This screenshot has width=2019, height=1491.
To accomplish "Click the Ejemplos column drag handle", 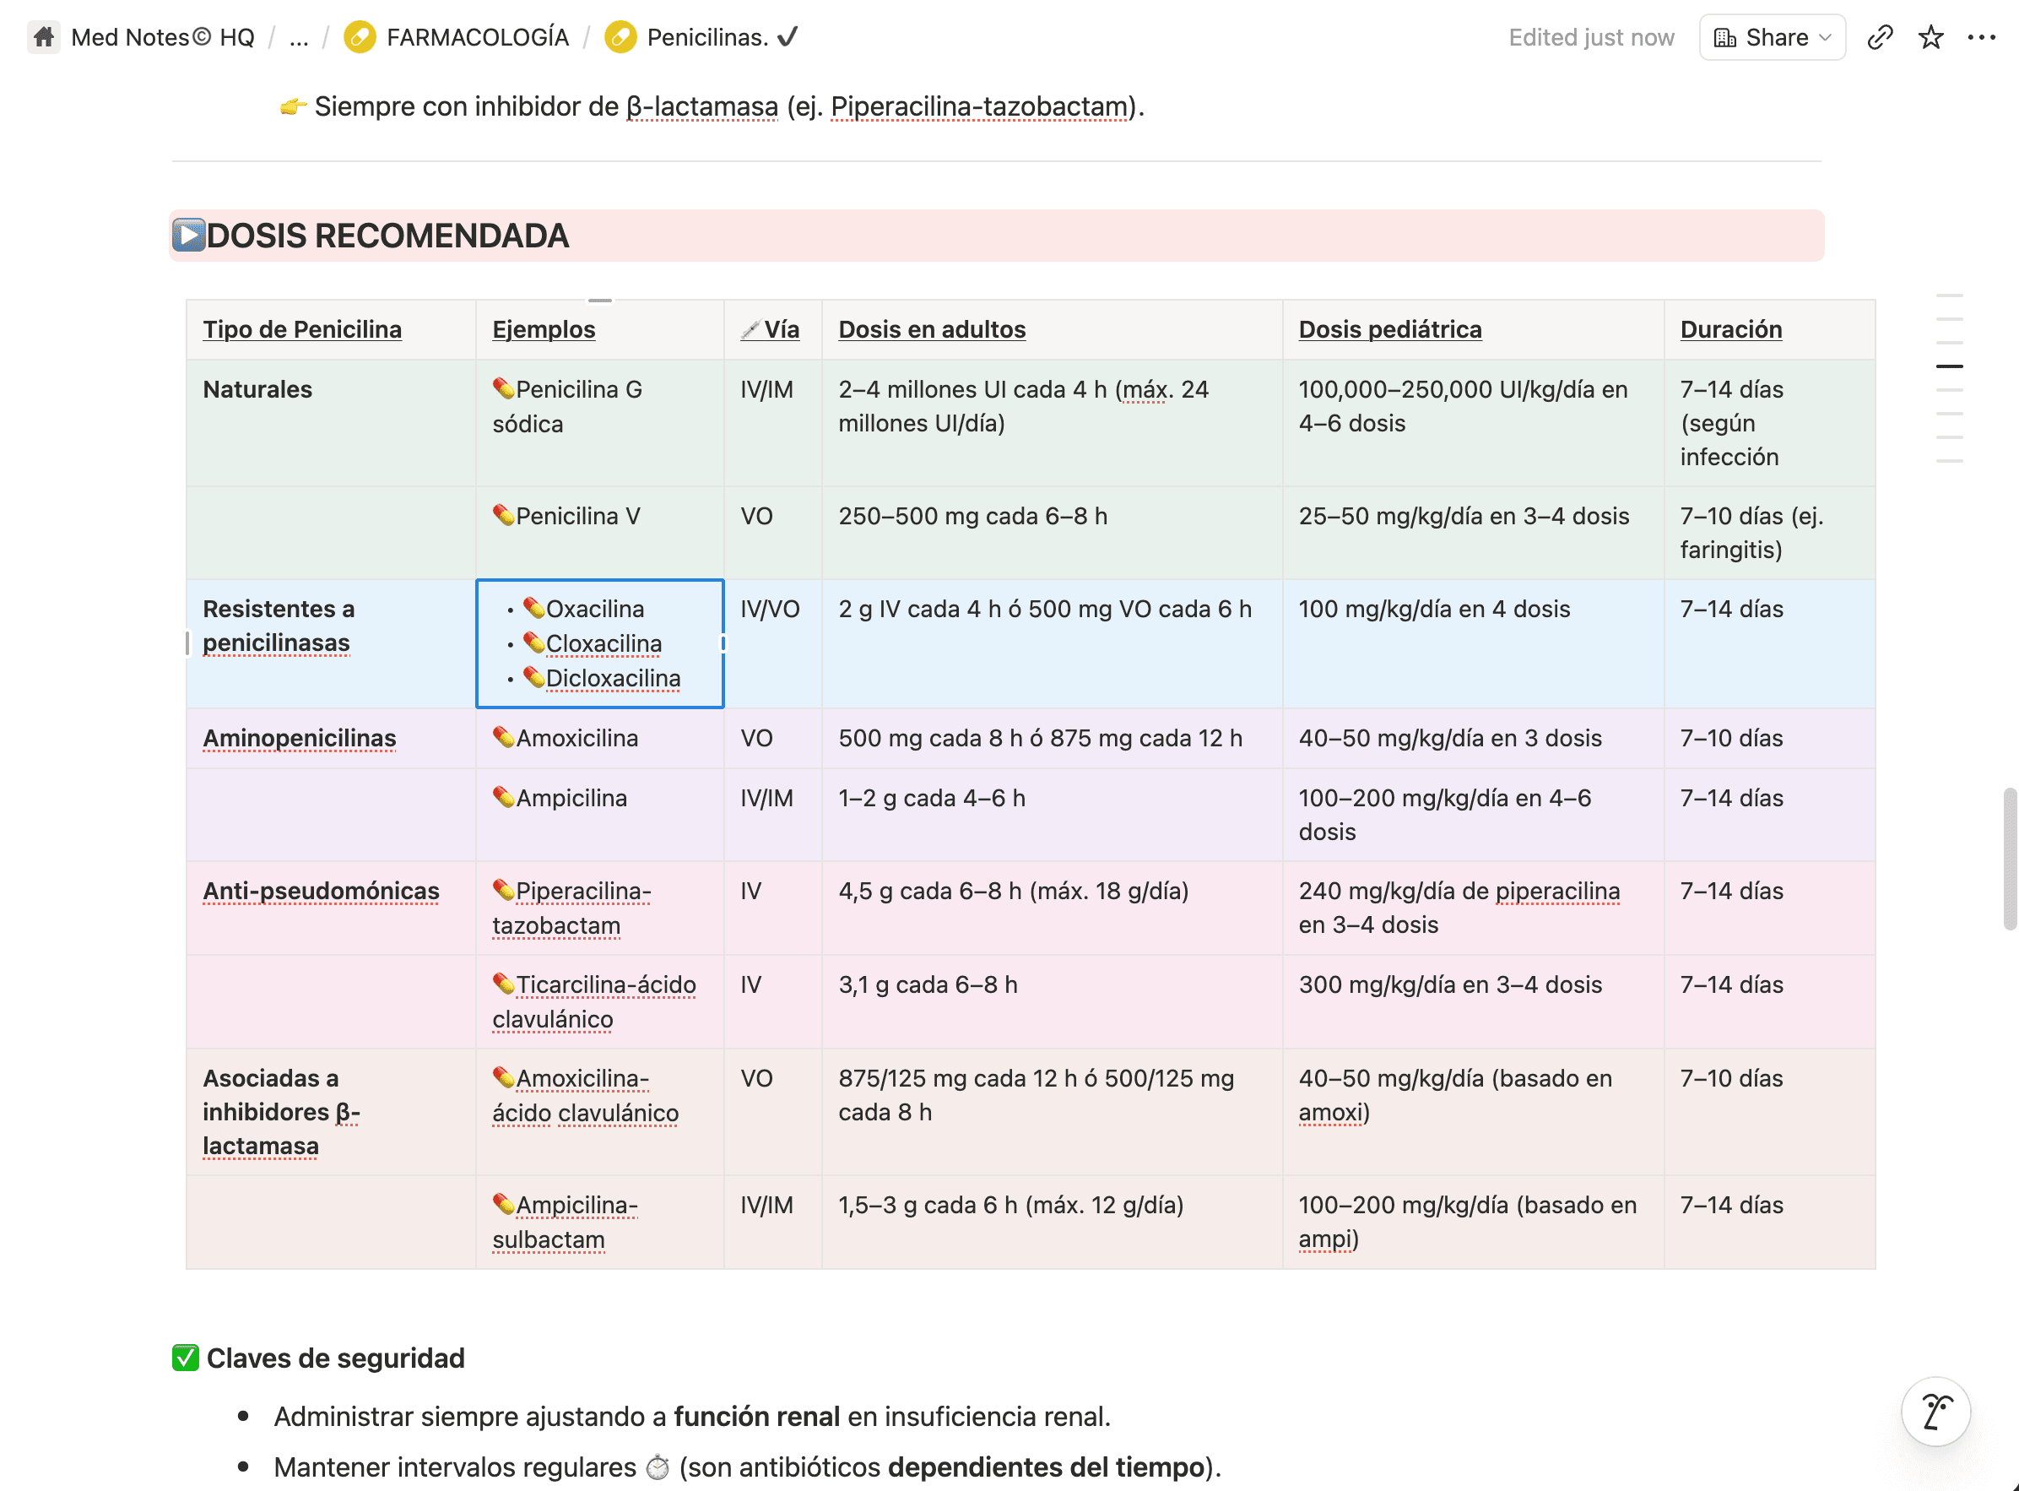I will (x=600, y=301).
